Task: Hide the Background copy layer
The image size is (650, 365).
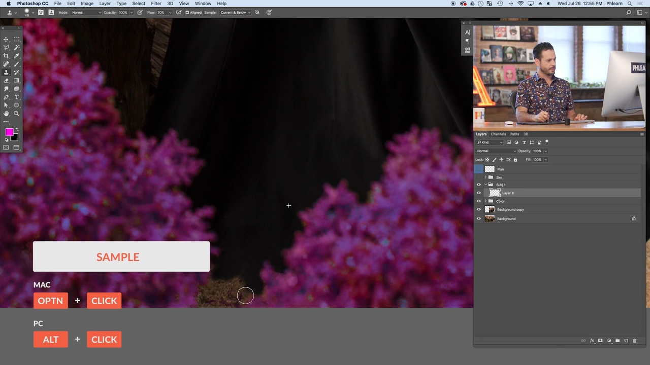Action: click(478, 209)
